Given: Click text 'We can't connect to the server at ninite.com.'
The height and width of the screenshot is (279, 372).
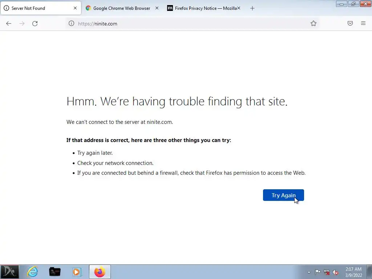Looking at the screenshot, I should click(x=120, y=122).
